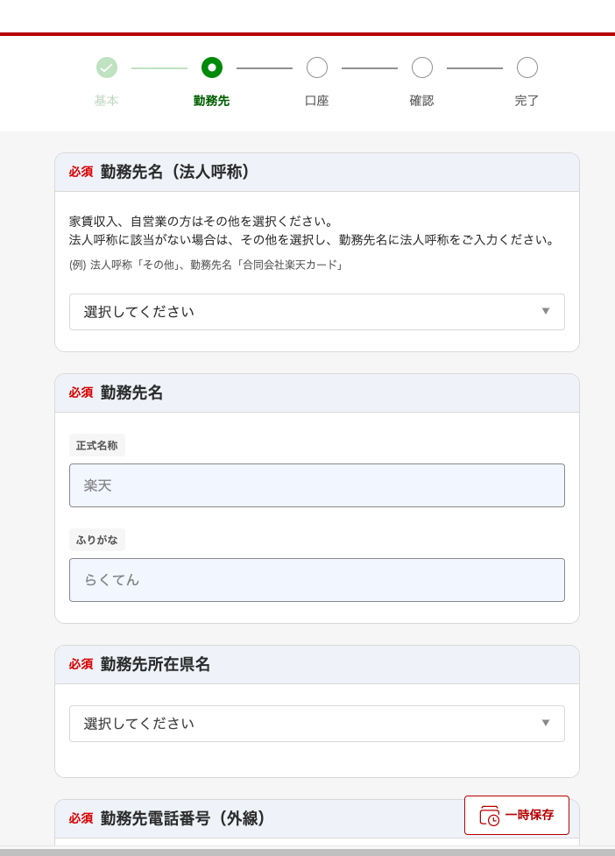Go to the 基本 step label
Viewport: 615px width, 856px height.
[x=107, y=101]
